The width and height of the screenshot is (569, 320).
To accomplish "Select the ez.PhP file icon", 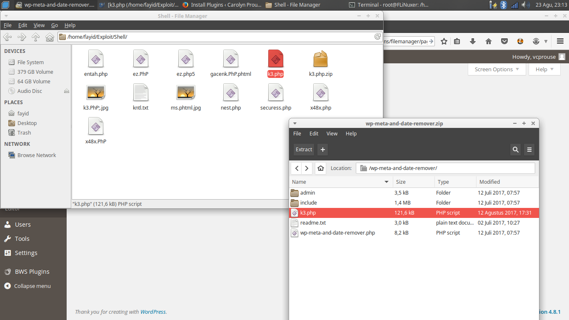I will pos(141,59).
